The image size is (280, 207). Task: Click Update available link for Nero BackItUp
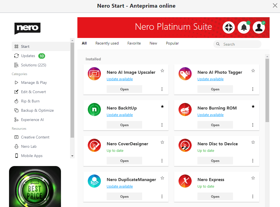point(120,115)
